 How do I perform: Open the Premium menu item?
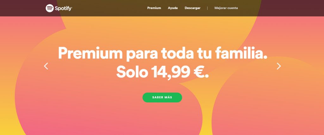click(x=154, y=8)
